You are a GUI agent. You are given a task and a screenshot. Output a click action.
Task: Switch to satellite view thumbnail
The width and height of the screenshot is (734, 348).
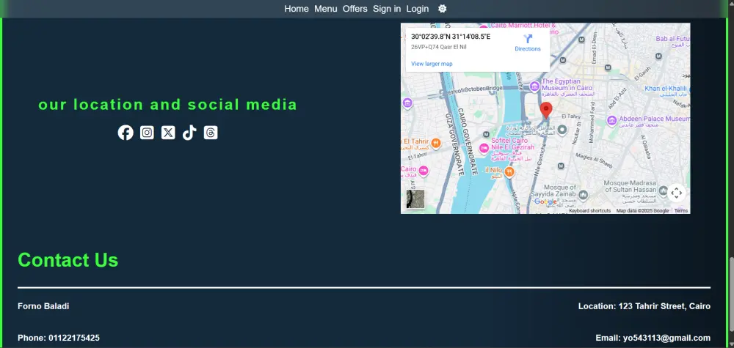[415, 199]
